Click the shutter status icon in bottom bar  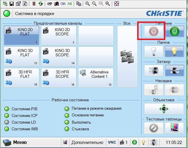[154, 142]
